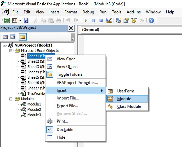The image size is (182, 147).
Task: Select Module in Insert submenu
Action: click(x=127, y=99)
